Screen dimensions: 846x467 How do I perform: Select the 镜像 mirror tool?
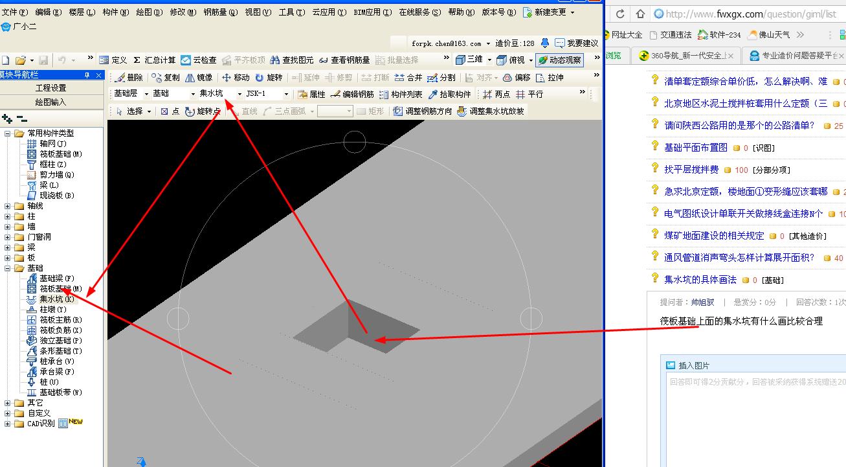pyautogui.click(x=199, y=77)
